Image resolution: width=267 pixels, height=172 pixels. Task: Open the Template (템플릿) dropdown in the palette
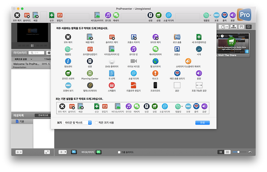coord(69,51)
